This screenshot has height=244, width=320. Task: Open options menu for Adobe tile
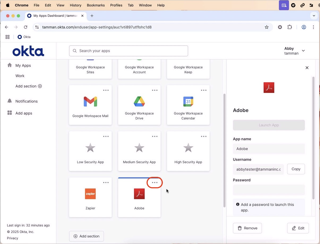point(155,182)
